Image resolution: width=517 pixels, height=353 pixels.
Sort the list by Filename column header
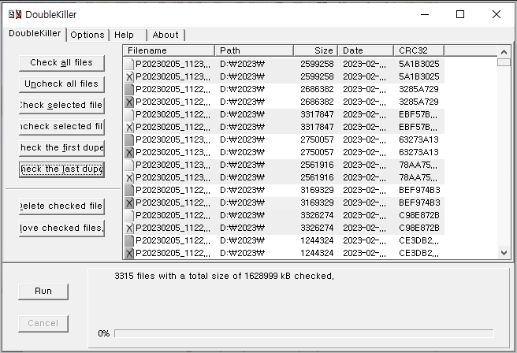[x=169, y=50]
